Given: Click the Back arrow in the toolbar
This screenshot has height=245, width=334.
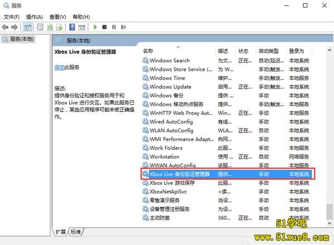Looking at the screenshot, I should click(x=6, y=27).
